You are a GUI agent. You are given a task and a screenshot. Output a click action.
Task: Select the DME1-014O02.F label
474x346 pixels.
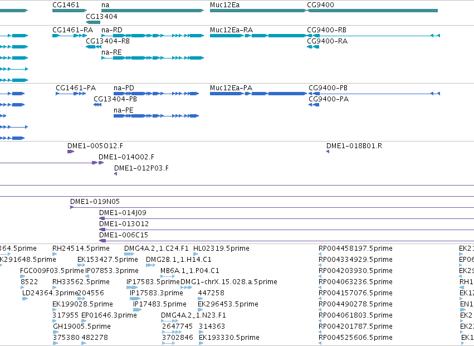[126, 157]
